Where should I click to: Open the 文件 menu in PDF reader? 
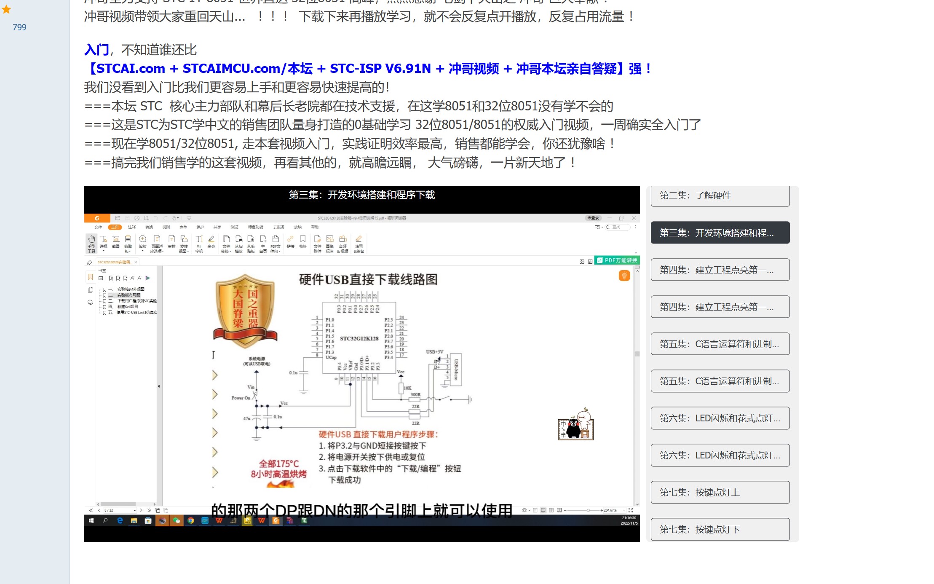pos(98,227)
